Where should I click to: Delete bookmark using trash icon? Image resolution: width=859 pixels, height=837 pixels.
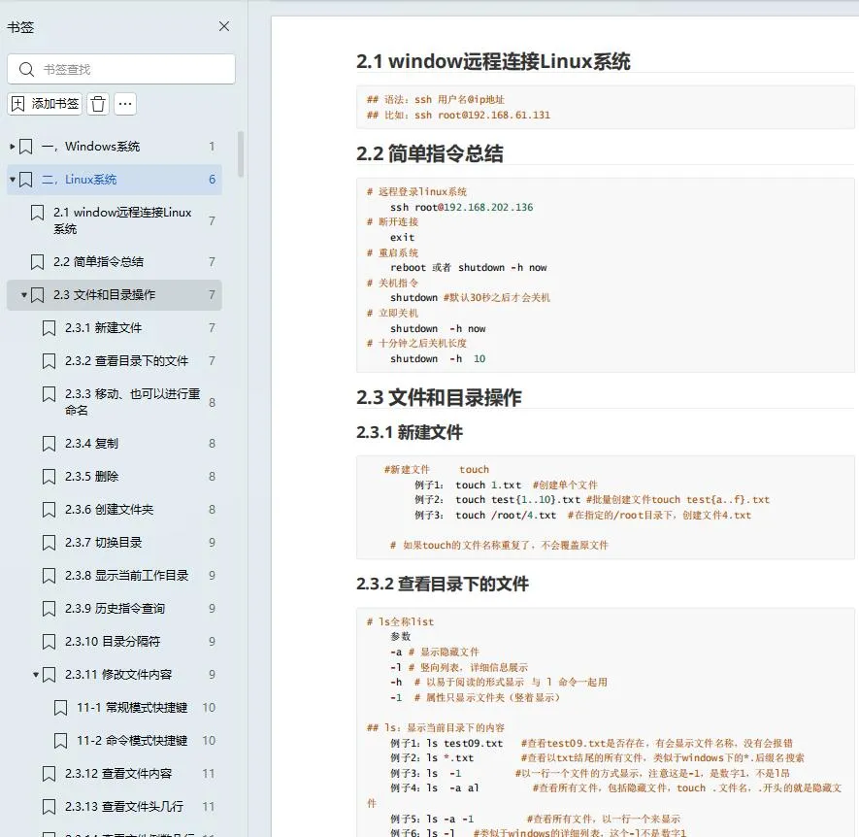[x=98, y=104]
